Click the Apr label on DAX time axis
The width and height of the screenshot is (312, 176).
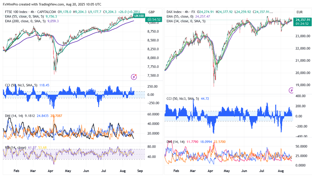click(211, 171)
